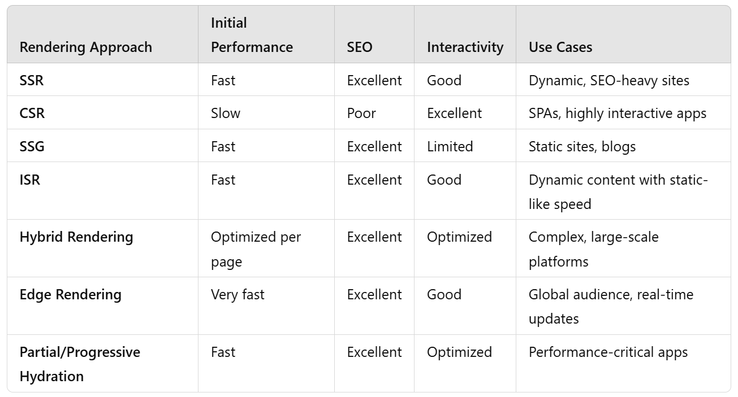Click the Initial Performance column header
Viewport: 738px width, 397px height.
252,35
